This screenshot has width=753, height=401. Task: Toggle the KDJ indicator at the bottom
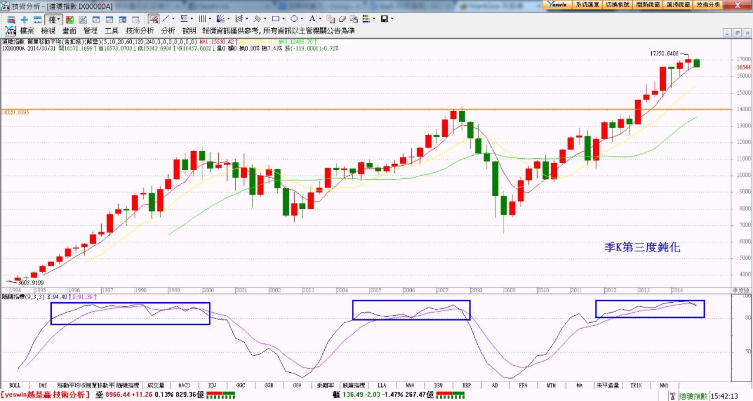(212, 385)
